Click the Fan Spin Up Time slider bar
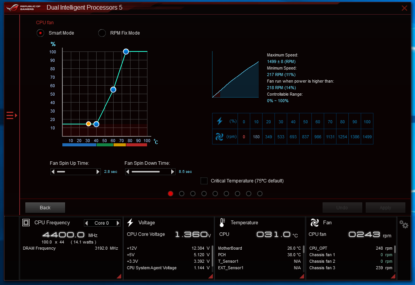This screenshot has height=285, width=415. click(75, 172)
